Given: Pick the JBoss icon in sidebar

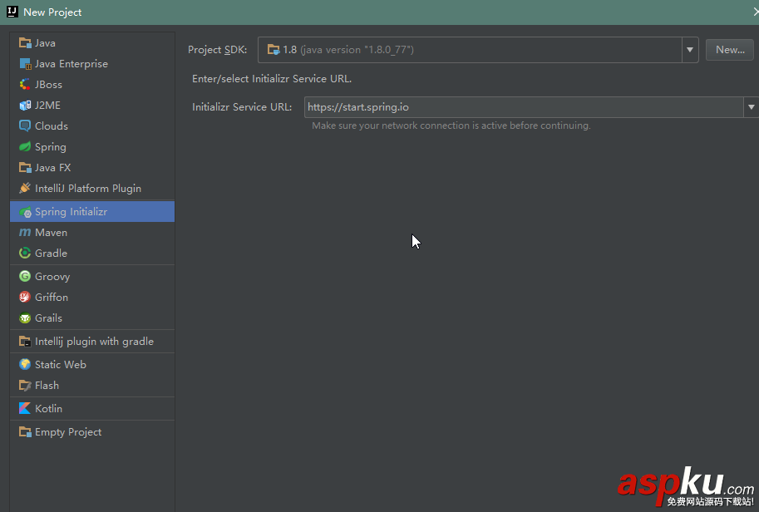Looking at the screenshot, I should point(25,85).
